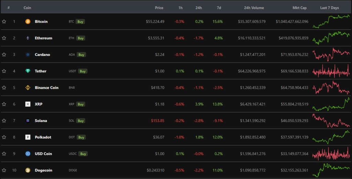Screen dimensions: 352x179
Task: Click the Binance Coin logo icon
Action: 28,87
